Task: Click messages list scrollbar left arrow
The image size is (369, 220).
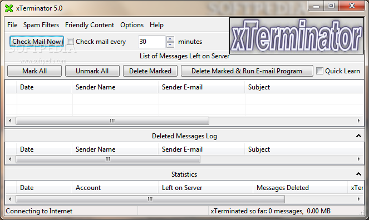Action: pyautogui.click(x=10, y=121)
